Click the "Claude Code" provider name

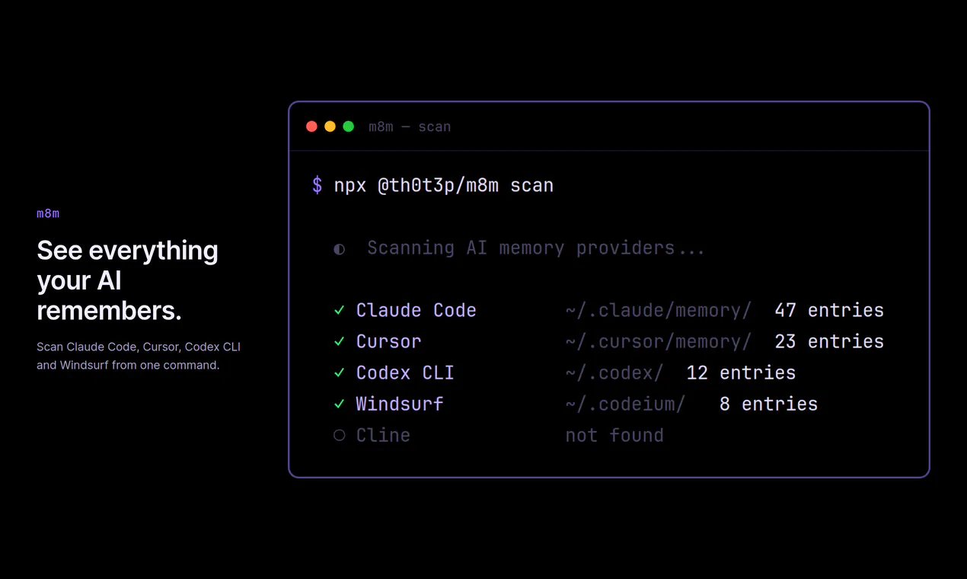pyautogui.click(x=416, y=310)
